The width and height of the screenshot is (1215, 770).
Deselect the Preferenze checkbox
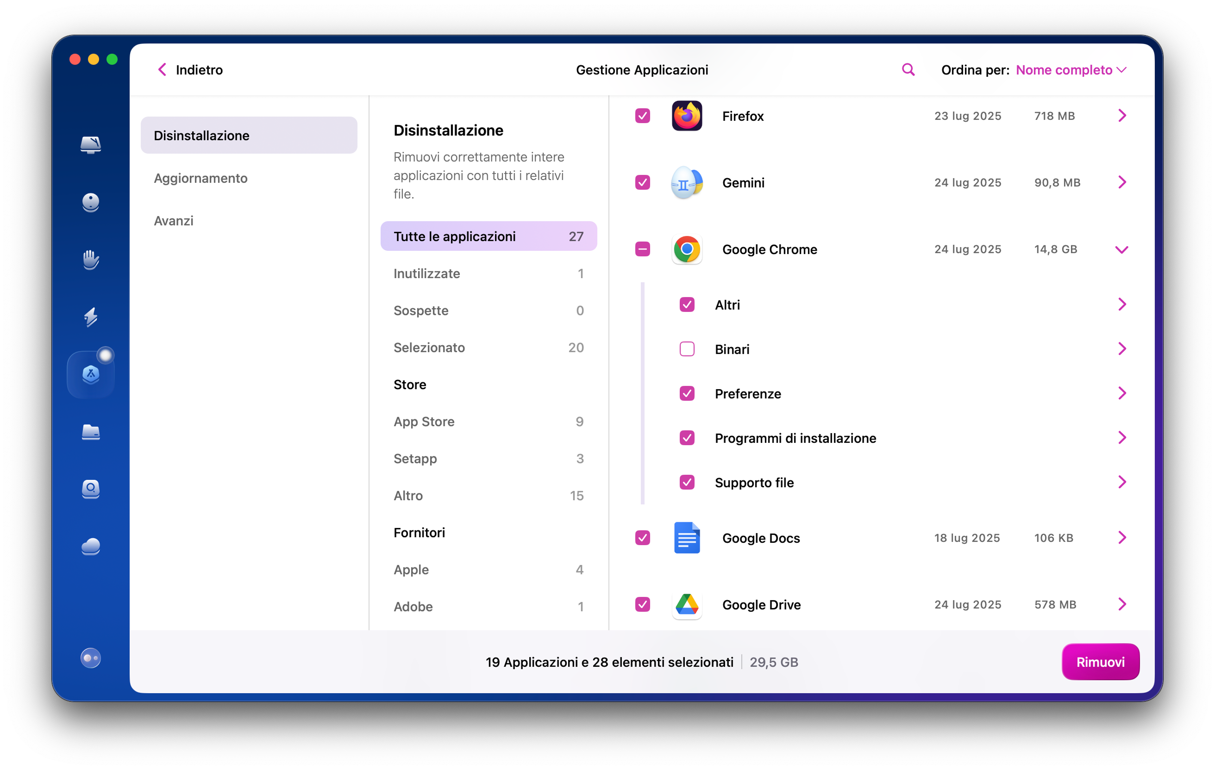(x=687, y=393)
